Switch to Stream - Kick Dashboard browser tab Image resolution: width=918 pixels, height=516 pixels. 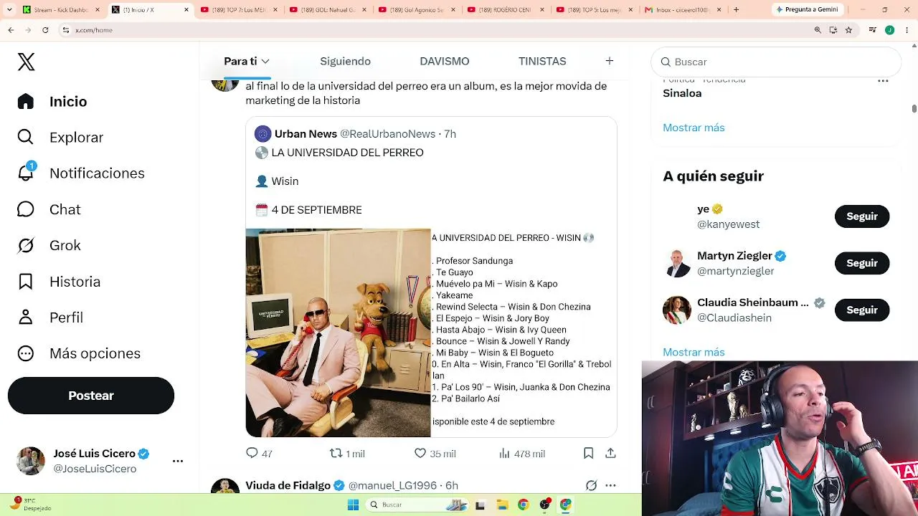pyautogui.click(x=62, y=9)
